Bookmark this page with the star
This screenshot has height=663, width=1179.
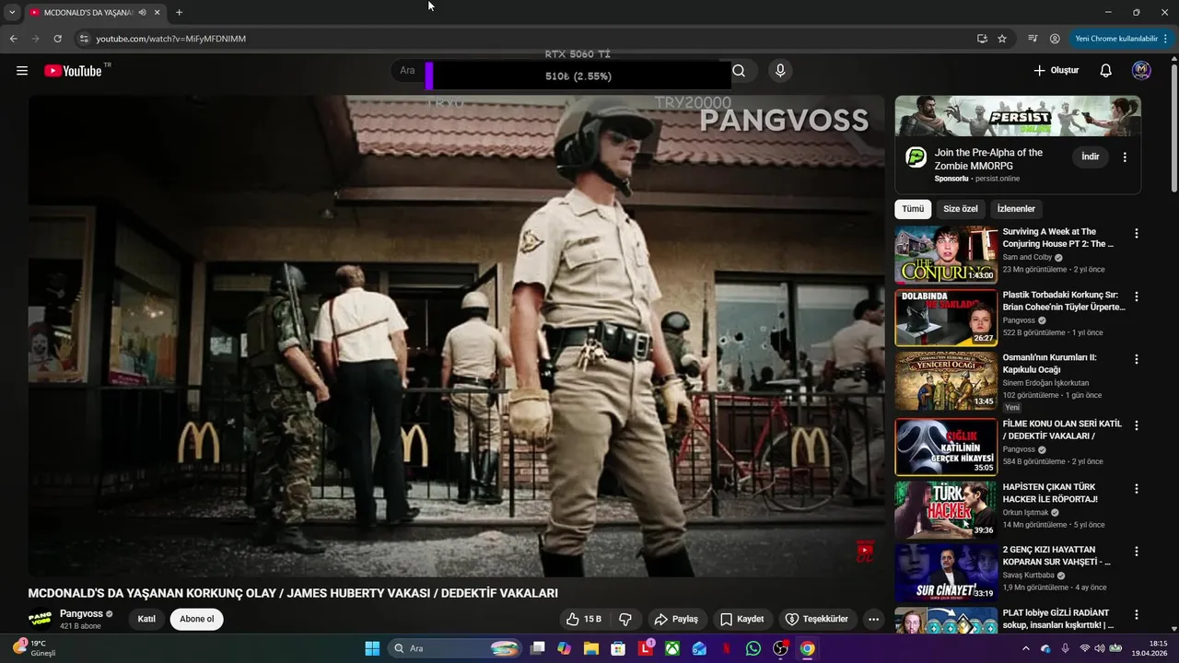[1002, 39]
